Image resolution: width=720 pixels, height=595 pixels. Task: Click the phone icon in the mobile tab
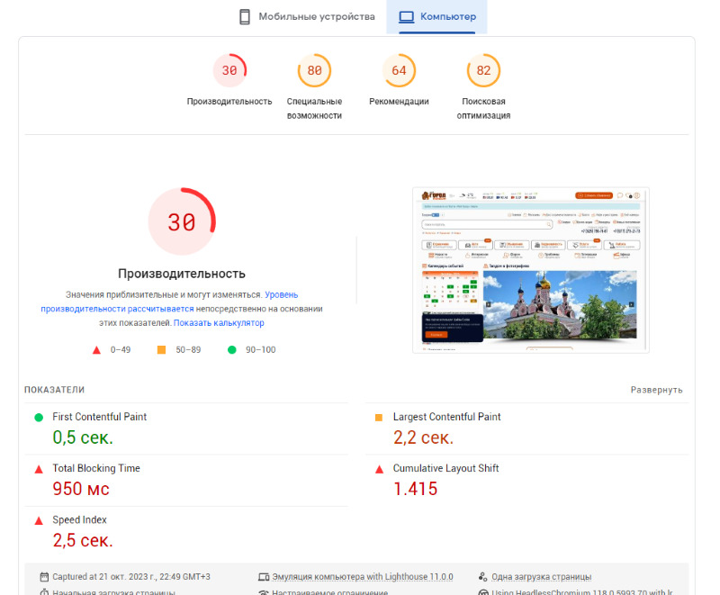pos(244,17)
